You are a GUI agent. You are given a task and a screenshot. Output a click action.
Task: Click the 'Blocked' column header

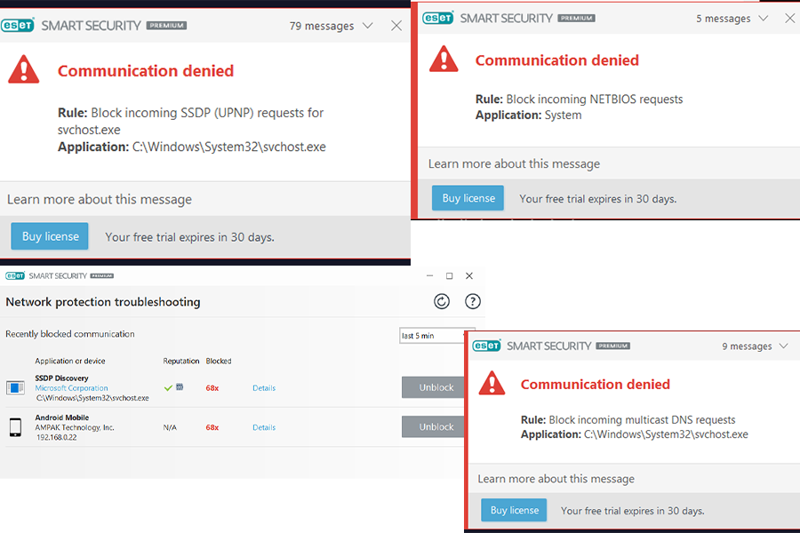[x=219, y=362]
